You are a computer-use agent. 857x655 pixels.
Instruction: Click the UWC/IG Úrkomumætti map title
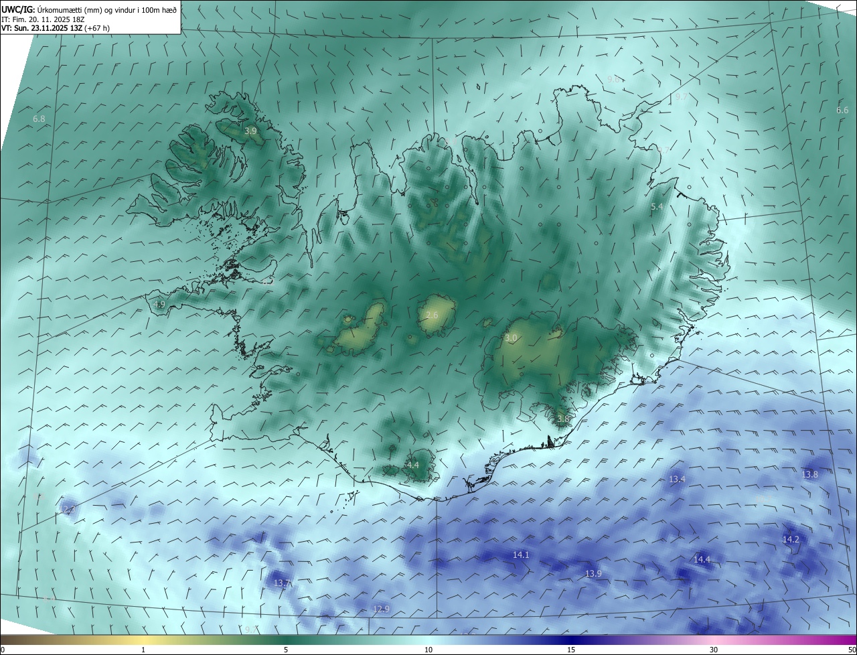89,9
